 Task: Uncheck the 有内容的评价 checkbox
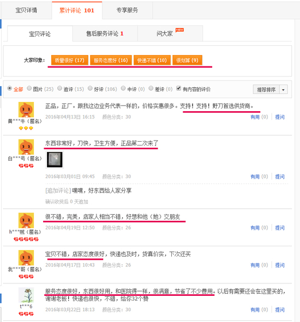tap(179, 88)
